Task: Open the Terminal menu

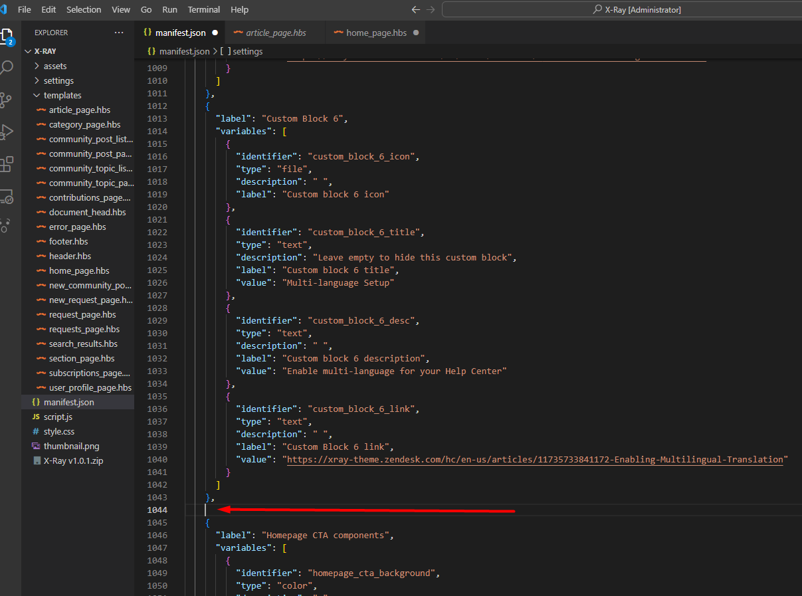Action: [x=204, y=9]
